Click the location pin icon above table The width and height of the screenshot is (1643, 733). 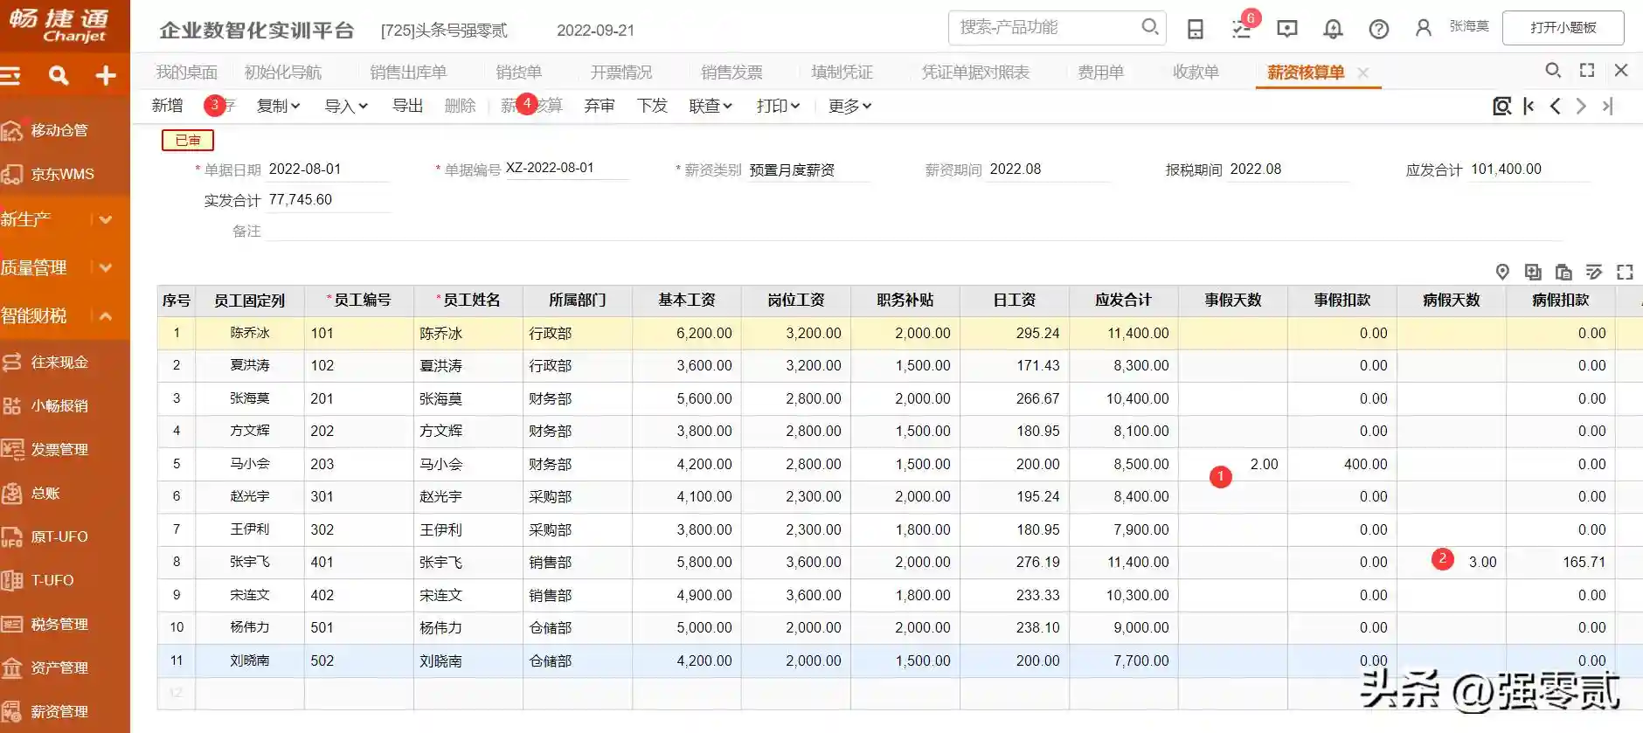click(x=1502, y=272)
